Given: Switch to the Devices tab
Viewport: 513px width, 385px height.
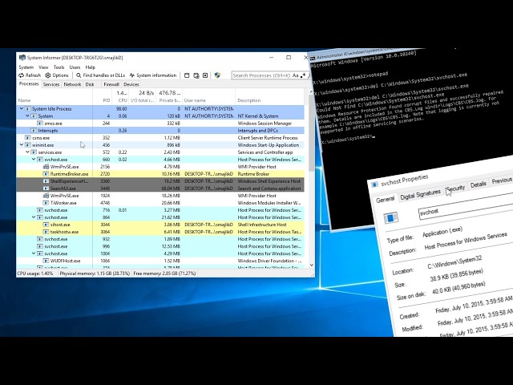Looking at the screenshot, I should tap(131, 84).
